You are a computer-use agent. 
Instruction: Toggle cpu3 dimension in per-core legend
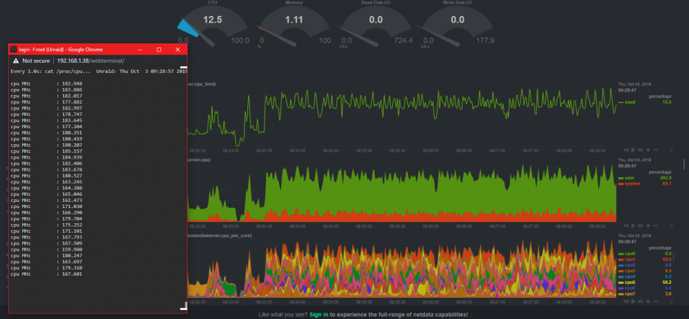[x=627, y=271]
